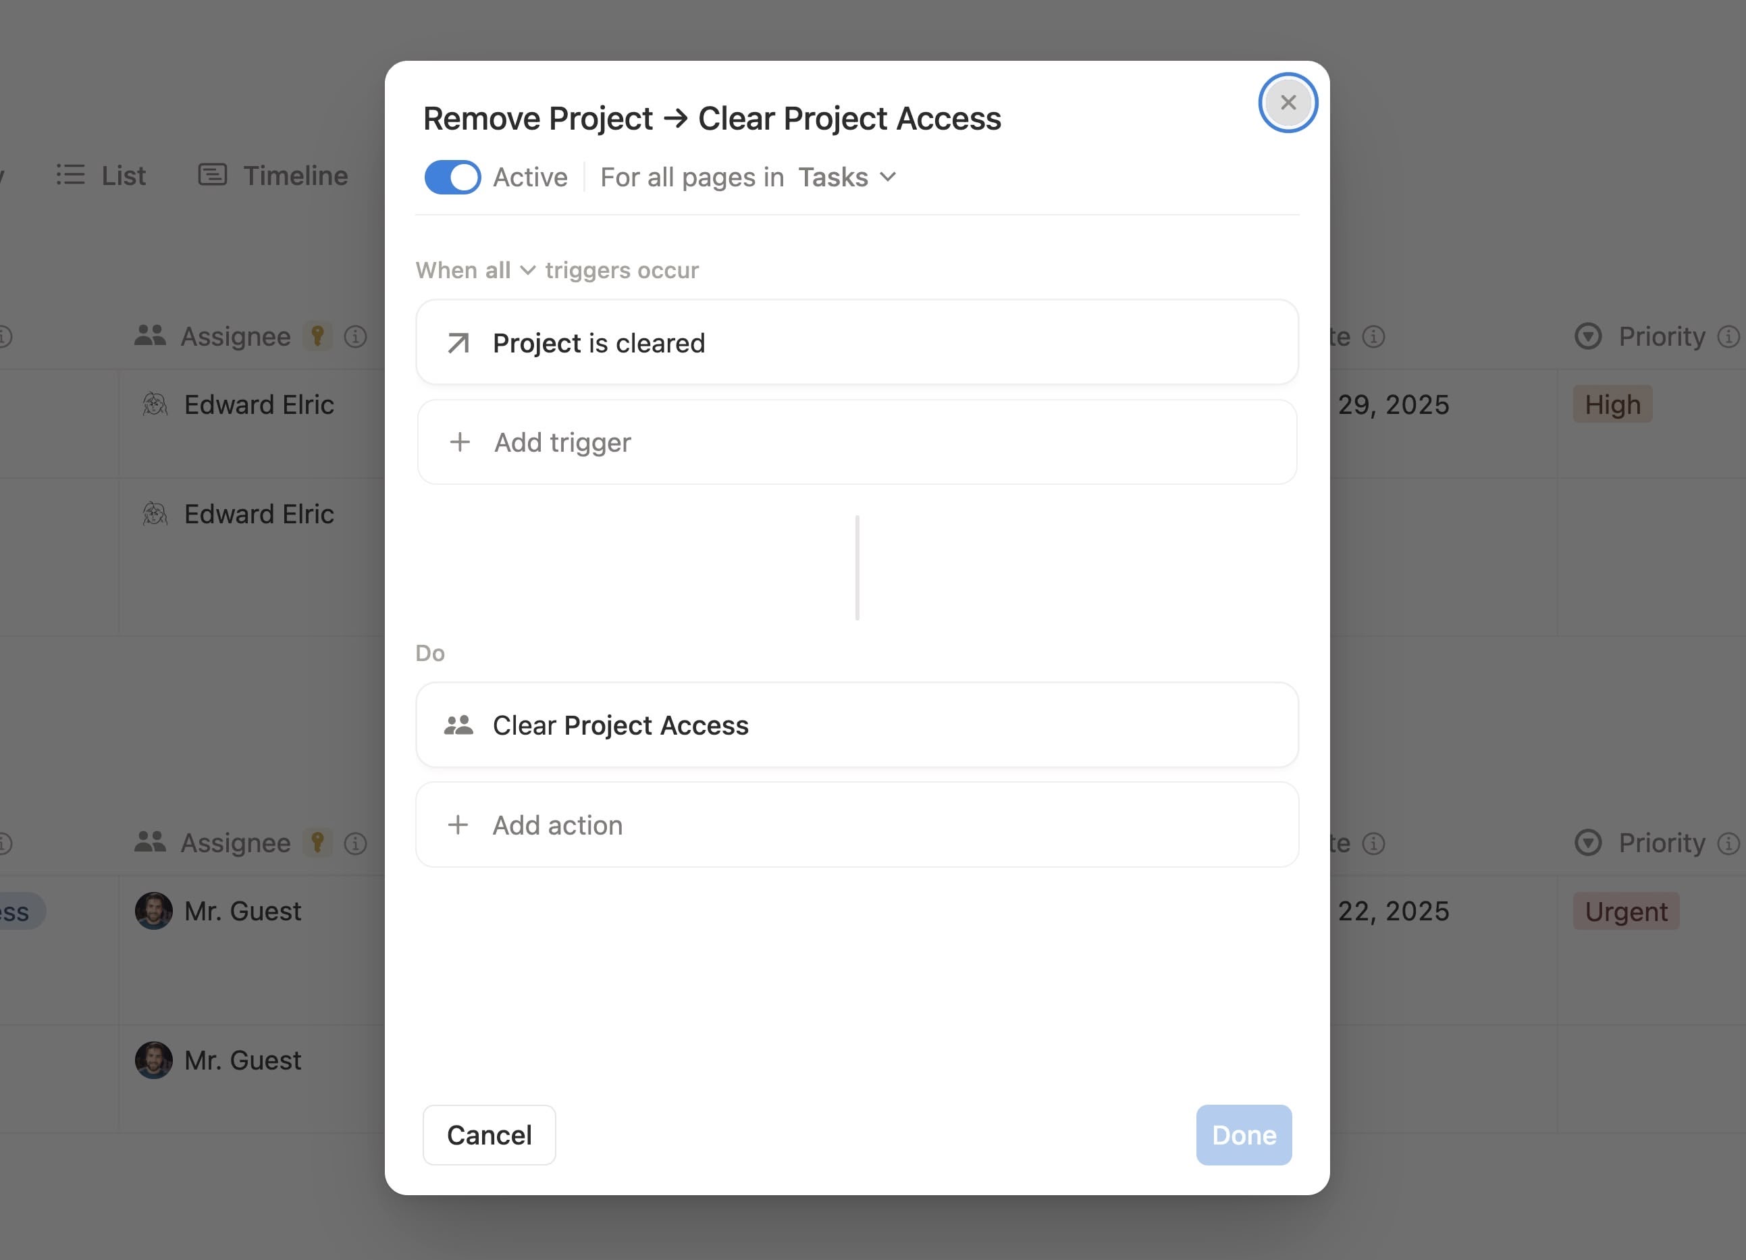This screenshot has height=1260, width=1746.
Task: Click the plus icon beside Add trigger
Action: tap(460, 442)
